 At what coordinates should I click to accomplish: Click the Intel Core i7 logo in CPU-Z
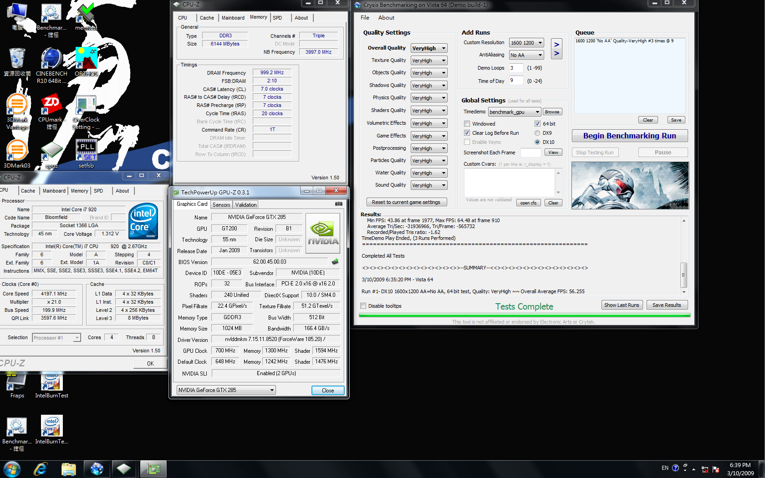pos(143,221)
